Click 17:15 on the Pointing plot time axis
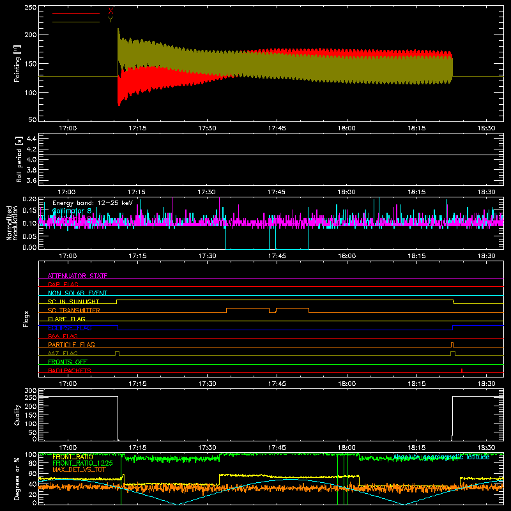The image size is (511, 511). [137, 128]
